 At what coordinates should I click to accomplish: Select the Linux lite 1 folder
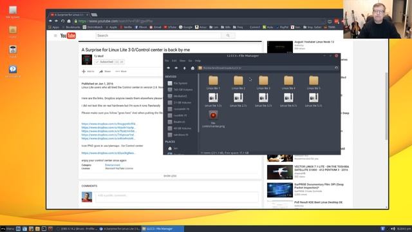pos(213,82)
